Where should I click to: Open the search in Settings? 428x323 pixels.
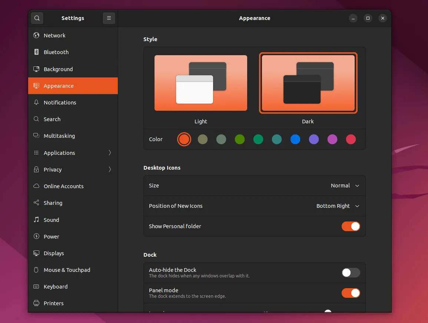(37, 18)
